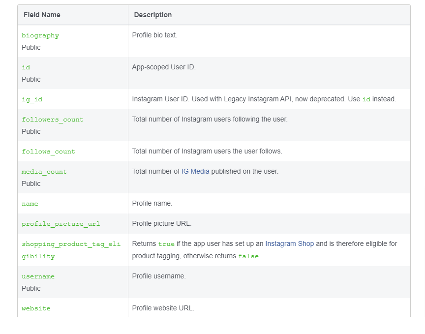Click the 'Profile website URL.' description
The height and width of the screenshot is (334, 425).
[x=163, y=308]
